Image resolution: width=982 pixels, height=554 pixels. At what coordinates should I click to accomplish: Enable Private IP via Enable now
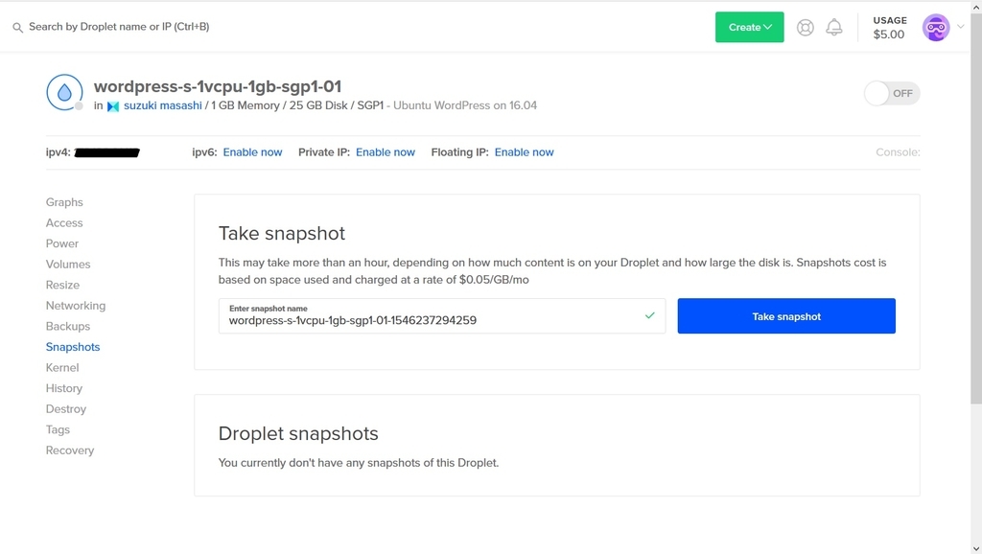coord(386,152)
